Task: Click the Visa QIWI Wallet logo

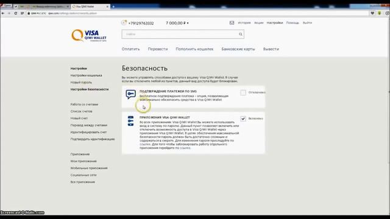Action: (89, 35)
